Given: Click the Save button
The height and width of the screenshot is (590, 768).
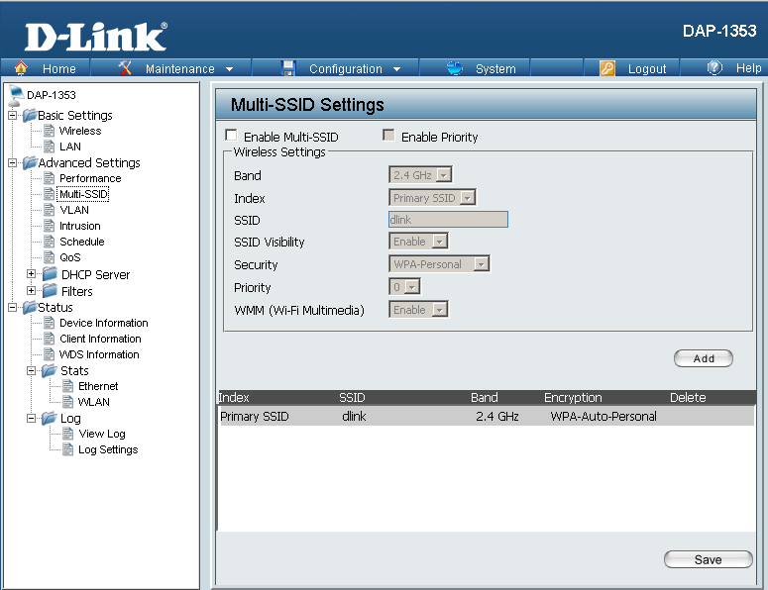Looking at the screenshot, I should click(709, 559).
